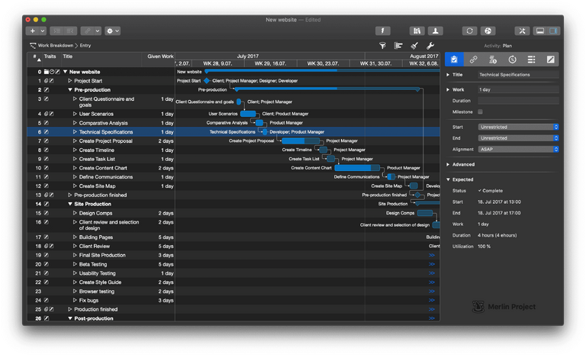
Task: Toggle the right inspector panel visibility
Action: pyautogui.click(x=553, y=31)
